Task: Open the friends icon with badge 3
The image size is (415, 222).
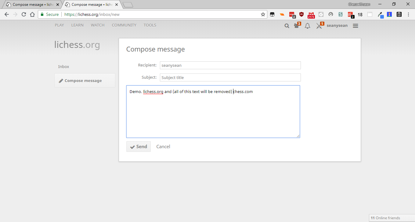Action: coord(297,25)
